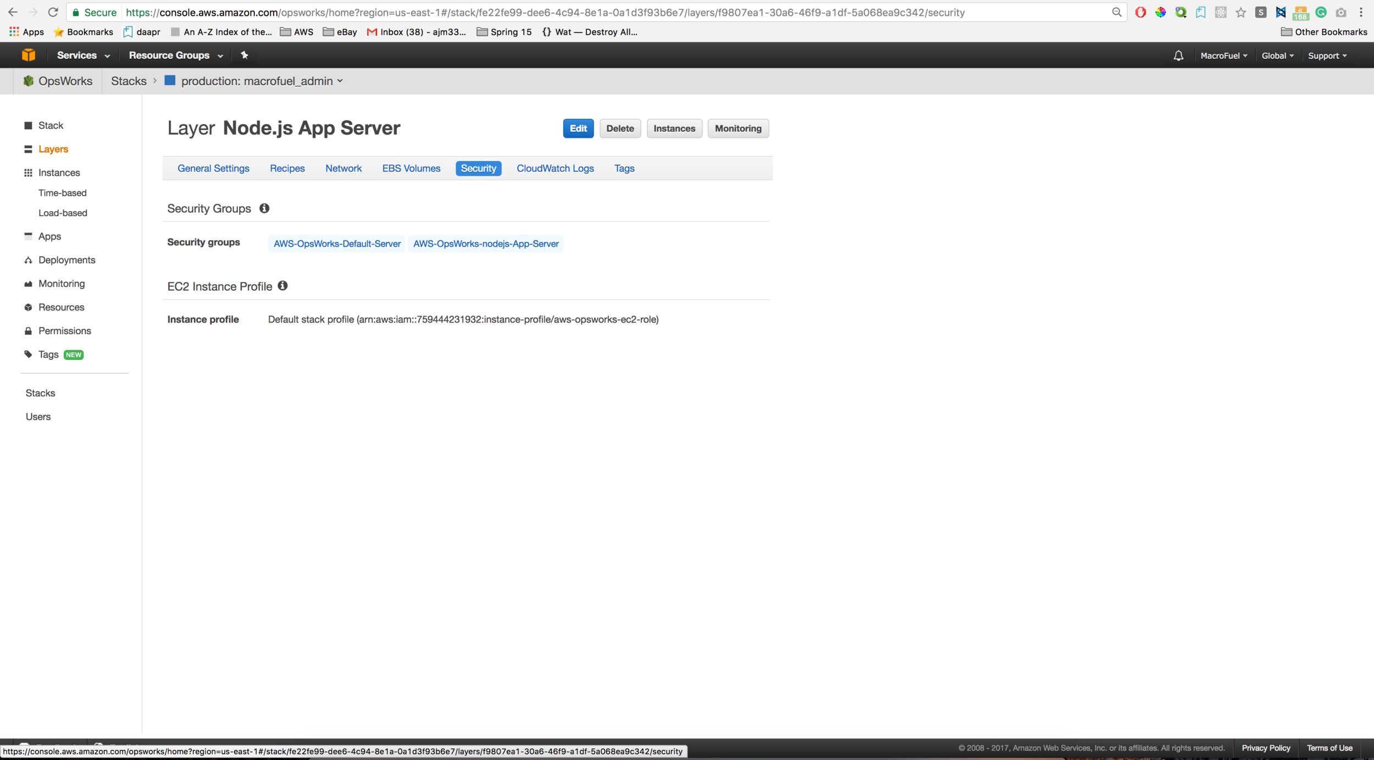Image resolution: width=1374 pixels, height=760 pixels.
Task: Open the MacroFuel account dropdown
Action: tap(1223, 56)
